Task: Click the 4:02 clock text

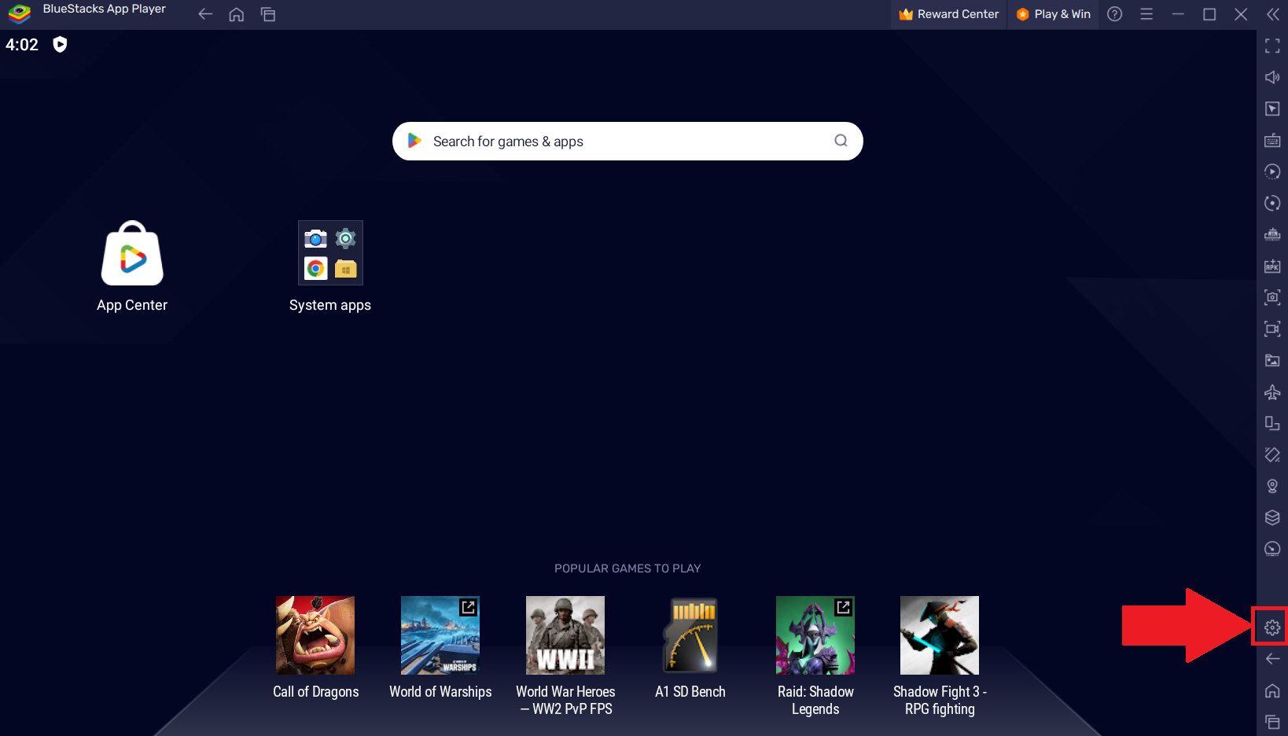Action: coord(22,45)
